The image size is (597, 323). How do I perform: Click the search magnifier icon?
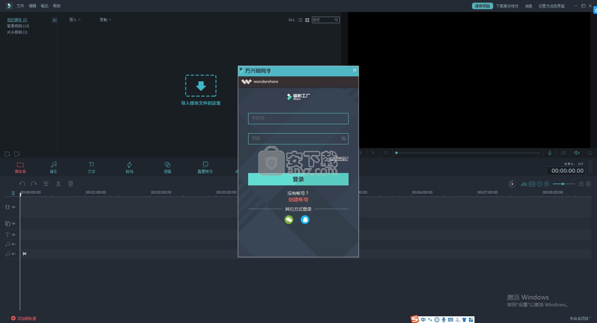click(x=336, y=20)
